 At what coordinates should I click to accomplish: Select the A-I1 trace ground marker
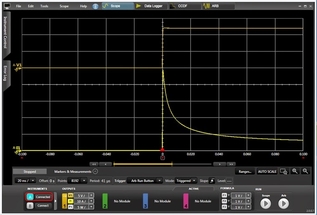click(18, 150)
